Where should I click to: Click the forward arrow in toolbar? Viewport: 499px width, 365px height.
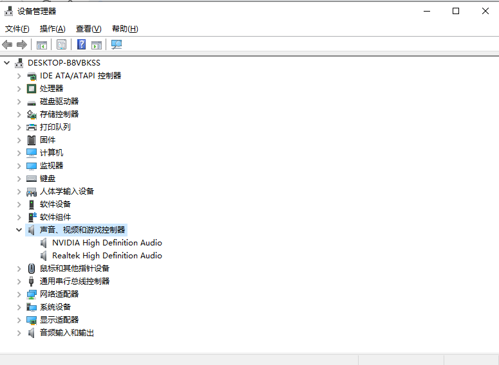[22, 44]
